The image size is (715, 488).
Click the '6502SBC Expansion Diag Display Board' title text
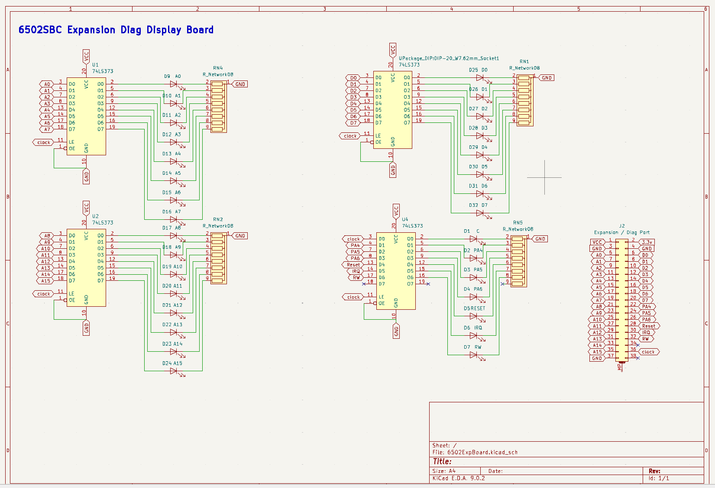pos(116,30)
